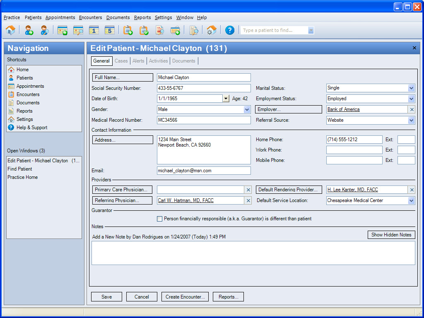Click the red document with magnifier toolbar icon
Viewport: 424px width, 318px height.
(160, 30)
